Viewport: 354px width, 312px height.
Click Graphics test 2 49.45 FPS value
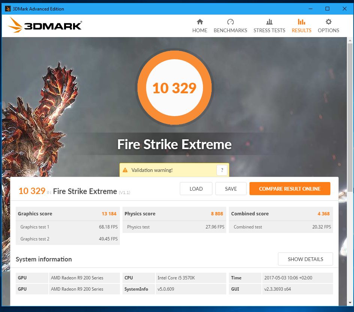coord(108,239)
